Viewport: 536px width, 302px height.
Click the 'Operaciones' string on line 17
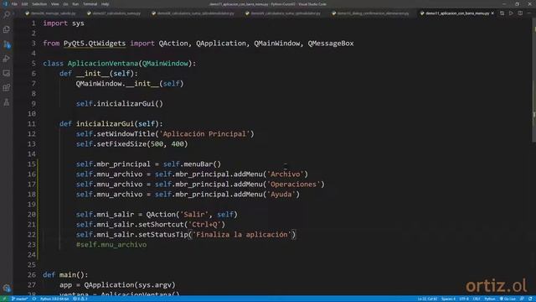pyautogui.click(x=294, y=185)
